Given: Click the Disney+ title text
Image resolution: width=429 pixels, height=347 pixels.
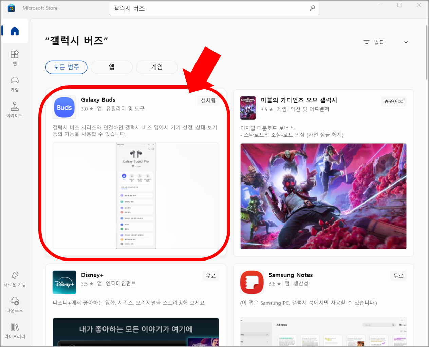Looking at the screenshot, I should coord(92,275).
